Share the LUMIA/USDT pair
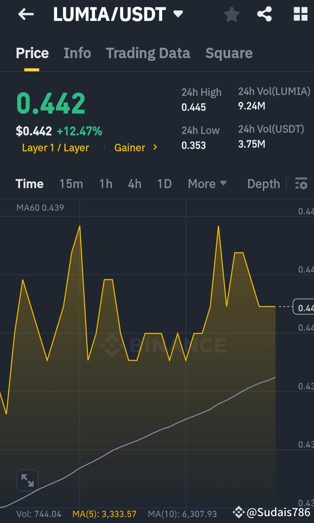314x523 pixels. pos(265,14)
